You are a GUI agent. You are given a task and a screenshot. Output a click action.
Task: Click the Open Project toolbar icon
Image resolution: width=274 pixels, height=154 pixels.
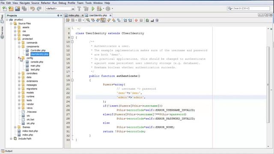18,9
